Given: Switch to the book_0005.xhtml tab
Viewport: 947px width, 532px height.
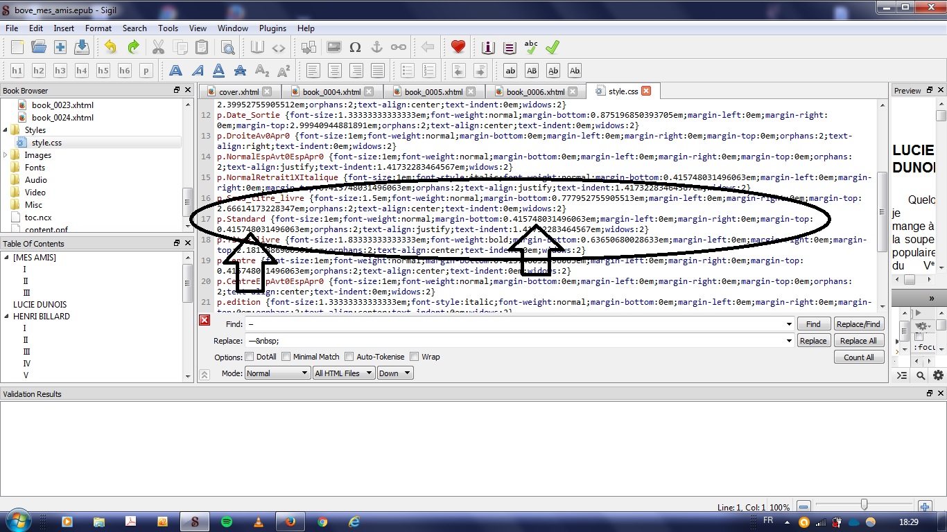Looking at the screenshot, I should click(433, 91).
